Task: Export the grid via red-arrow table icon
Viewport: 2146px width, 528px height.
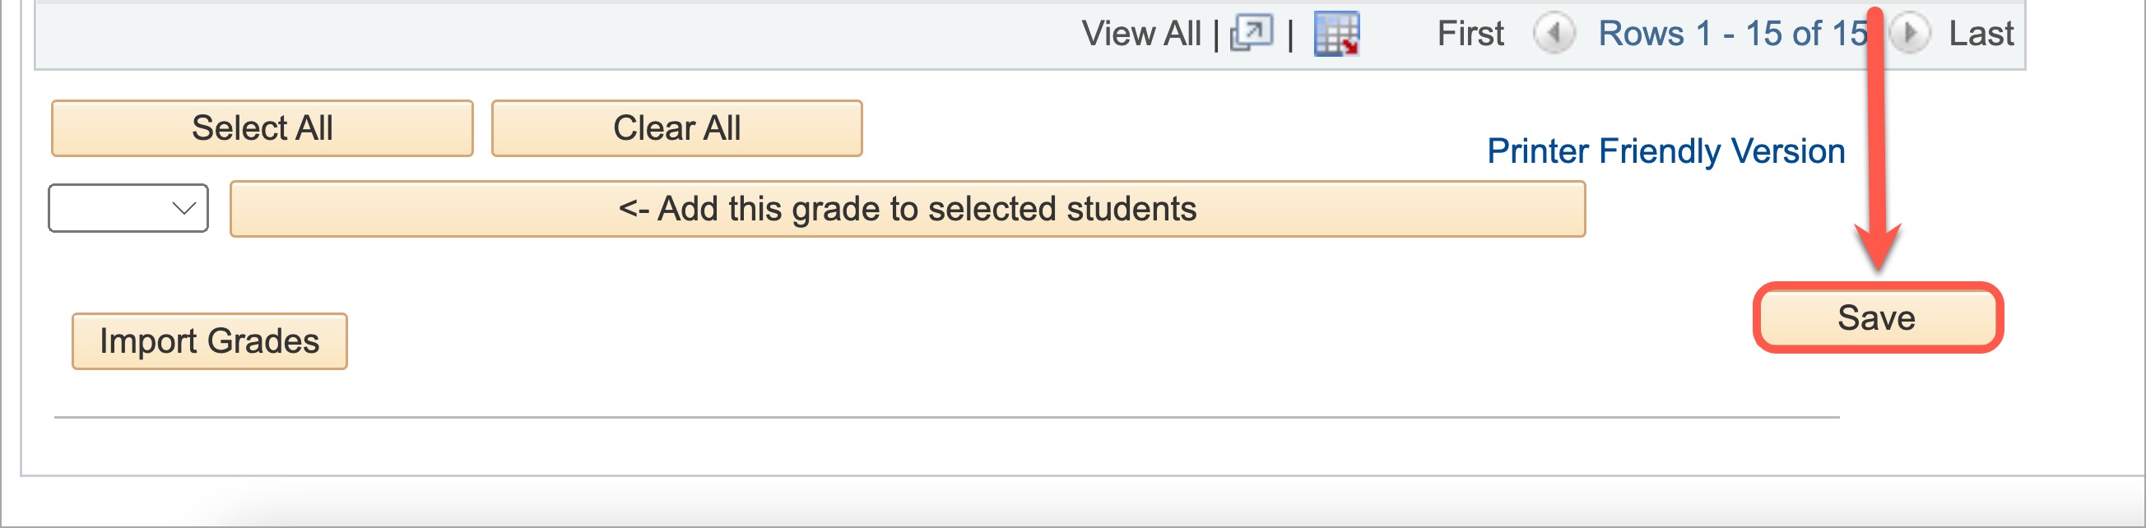Action: pyautogui.click(x=1336, y=34)
